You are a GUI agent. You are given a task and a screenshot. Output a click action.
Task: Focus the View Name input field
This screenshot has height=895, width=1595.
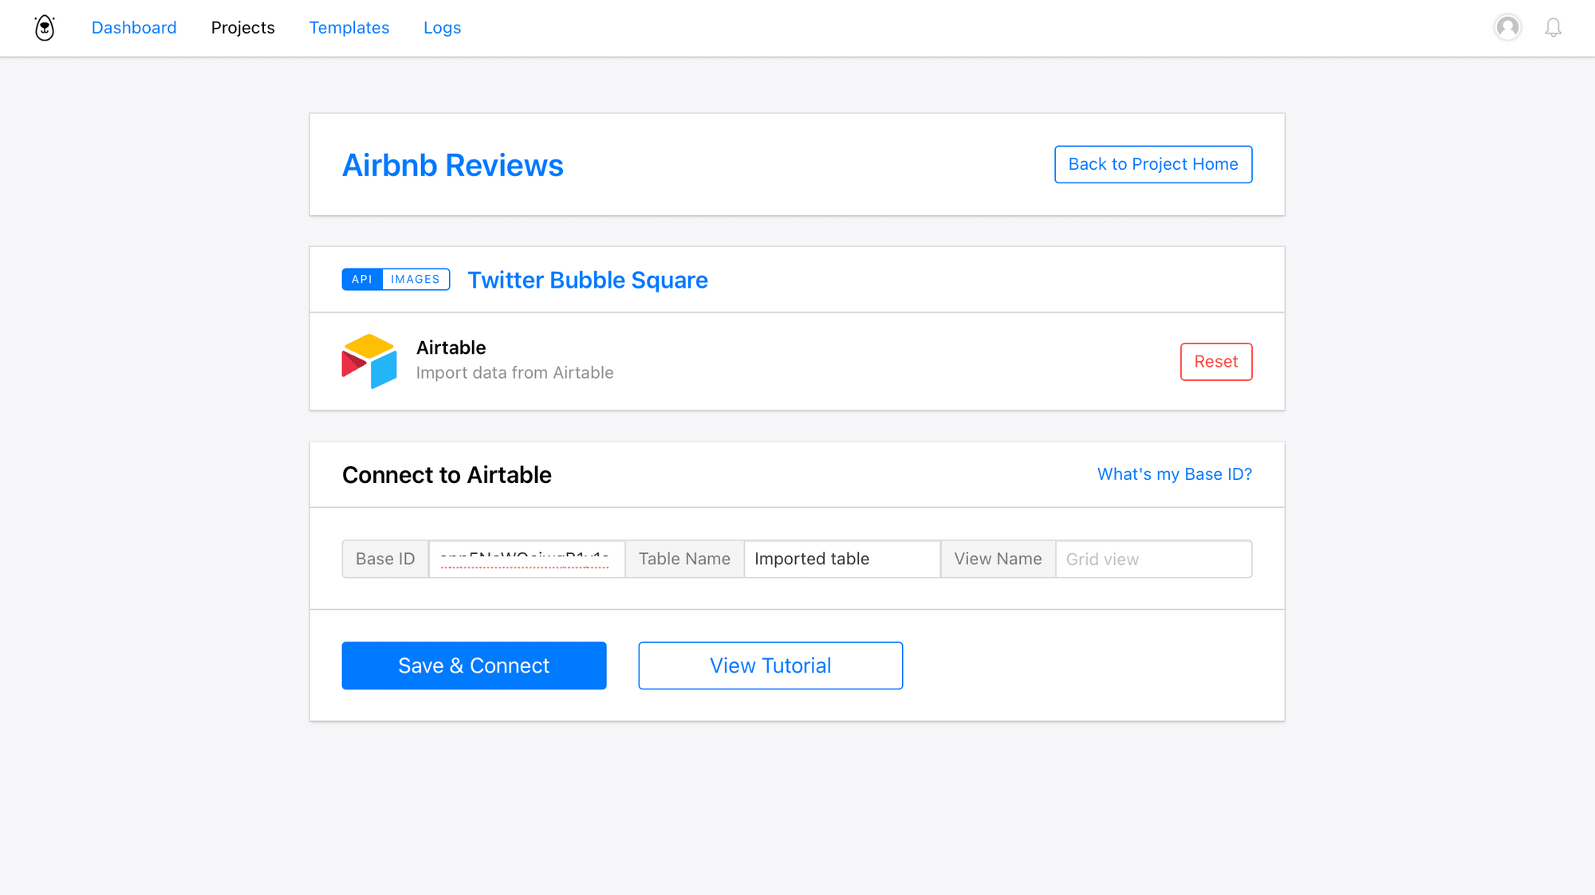click(x=1154, y=559)
